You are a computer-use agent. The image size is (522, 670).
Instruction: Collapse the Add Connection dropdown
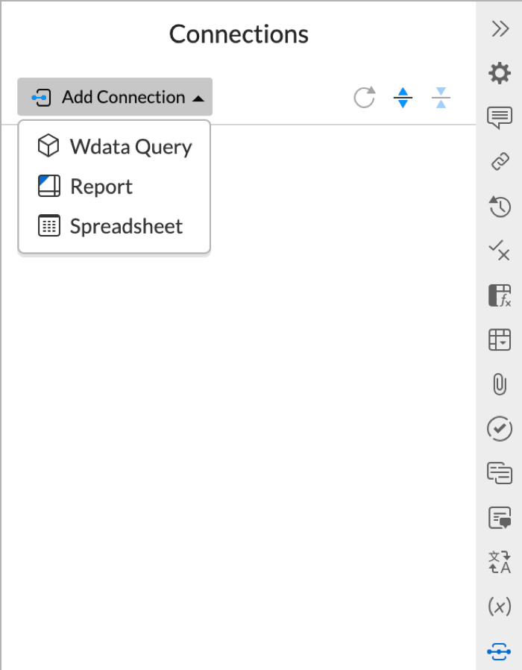tap(114, 97)
